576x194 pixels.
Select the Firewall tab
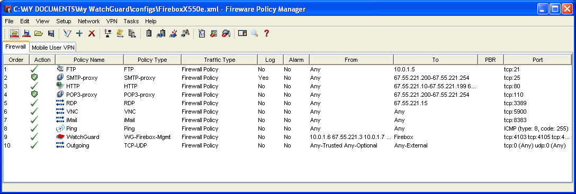[15, 47]
